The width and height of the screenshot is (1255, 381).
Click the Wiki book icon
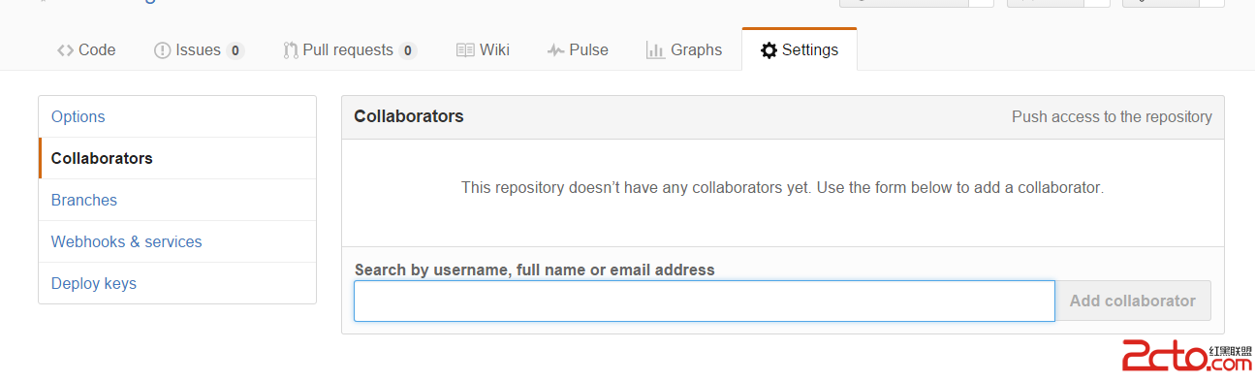465,50
